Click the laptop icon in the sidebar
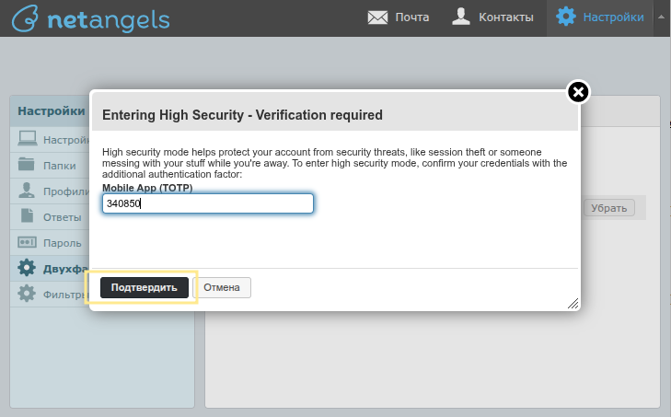The width and height of the screenshot is (671, 417). click(x=27, y=140)
